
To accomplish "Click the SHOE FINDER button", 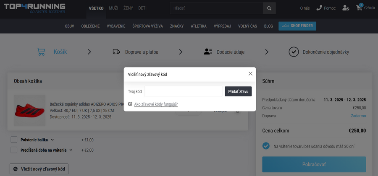I will (297, 26).
